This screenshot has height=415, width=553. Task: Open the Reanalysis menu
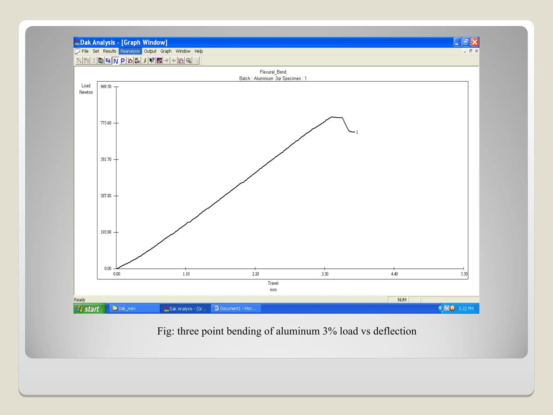pyautogui.click(x=130, y=51)
